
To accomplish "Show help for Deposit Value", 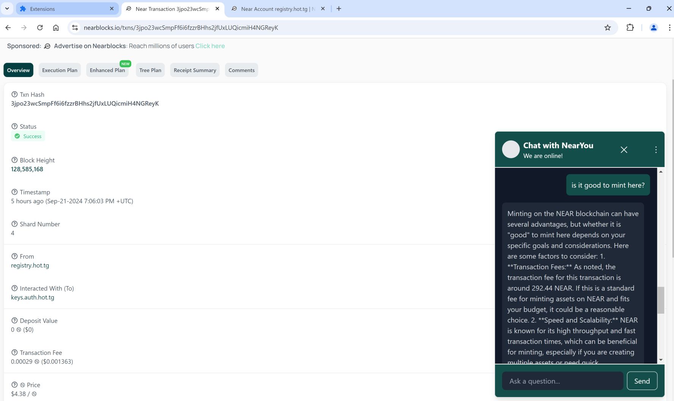I will tap(14, 320).
